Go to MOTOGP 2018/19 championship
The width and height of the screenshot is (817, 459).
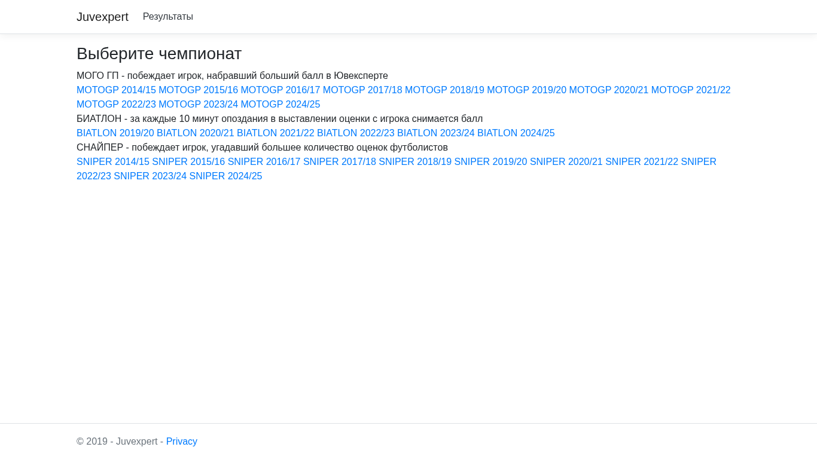(444, 90)
